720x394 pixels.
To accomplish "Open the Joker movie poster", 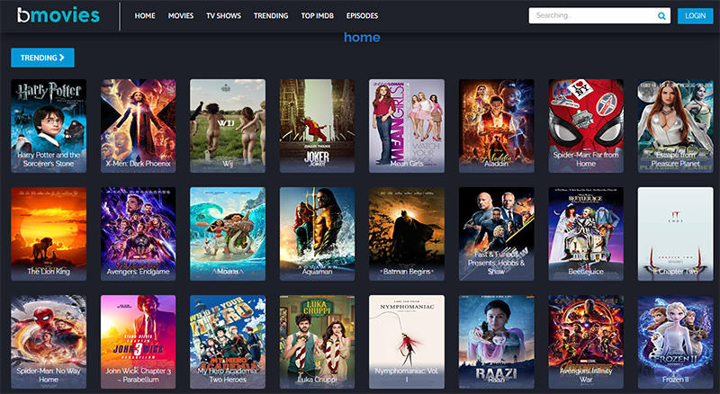I will (x=318, y=126).
